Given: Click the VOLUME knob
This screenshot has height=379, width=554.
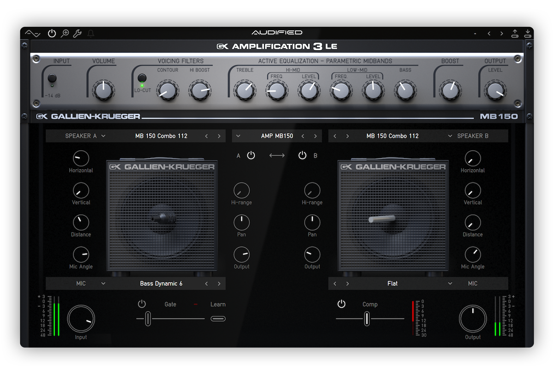Looking at the screenshot, I should [103, 90].
